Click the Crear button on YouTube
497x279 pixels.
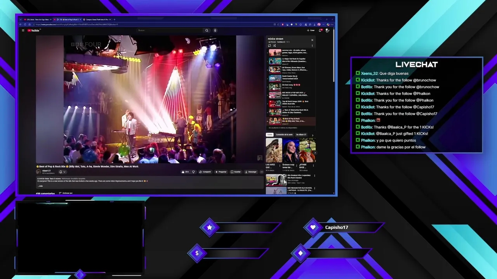tap(311, 30)
